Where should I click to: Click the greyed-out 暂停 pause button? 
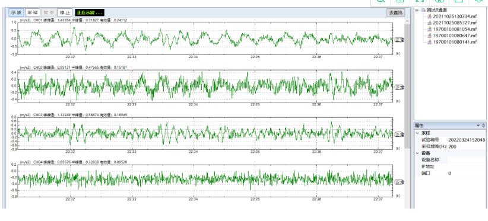(x=49, y=12)
